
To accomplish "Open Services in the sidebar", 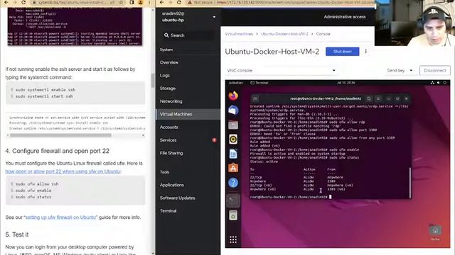I will pos(168,140).
